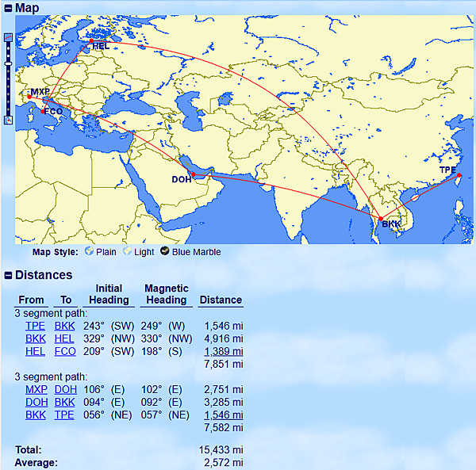The width and height of the screenshot is (476, 470).
Task: Click the 1,389 mi distance value
Action: [x=224, y=351]
